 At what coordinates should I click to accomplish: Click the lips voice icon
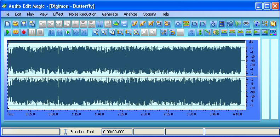pos(167,24)
